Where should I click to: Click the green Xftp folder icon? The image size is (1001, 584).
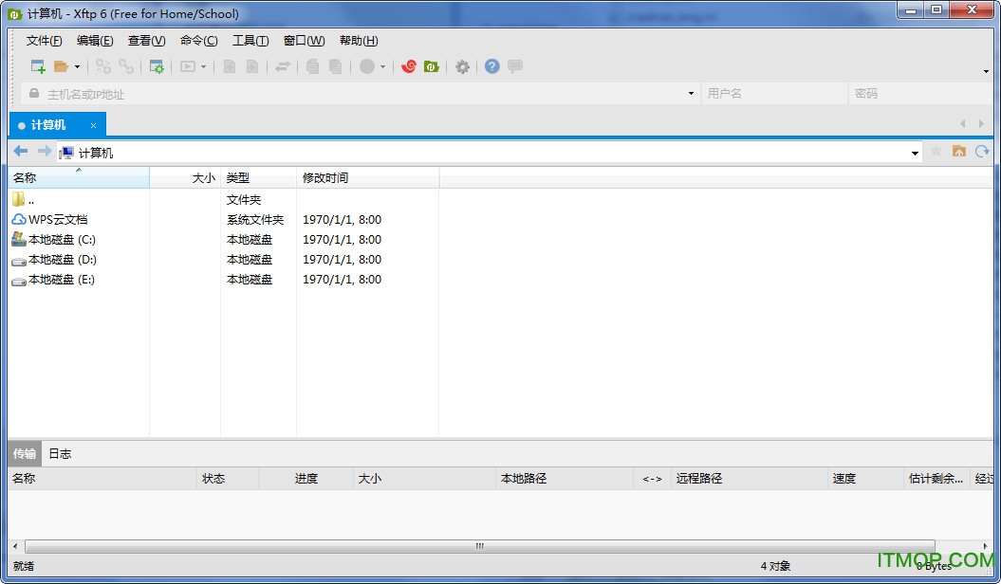point(432,66)
